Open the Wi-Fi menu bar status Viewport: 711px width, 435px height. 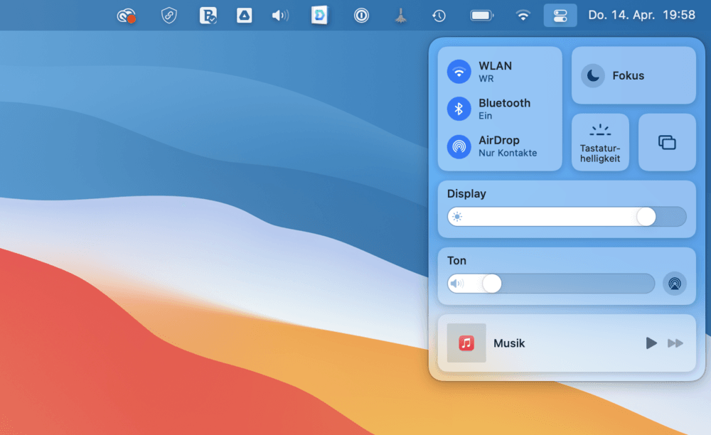(523, 16)
